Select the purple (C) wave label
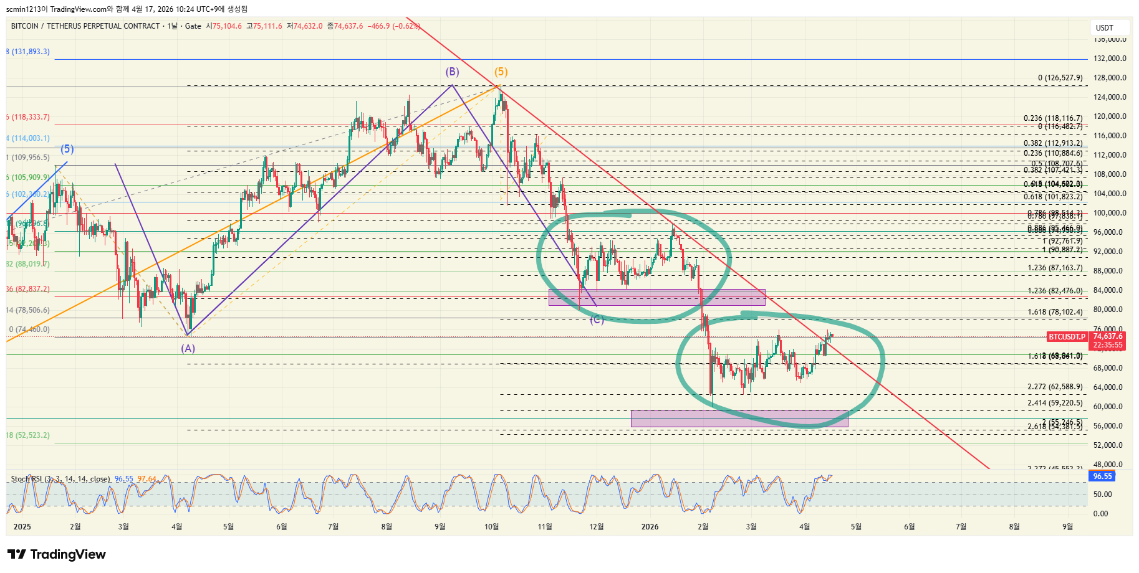1139x573 pixels. (597, 320)
